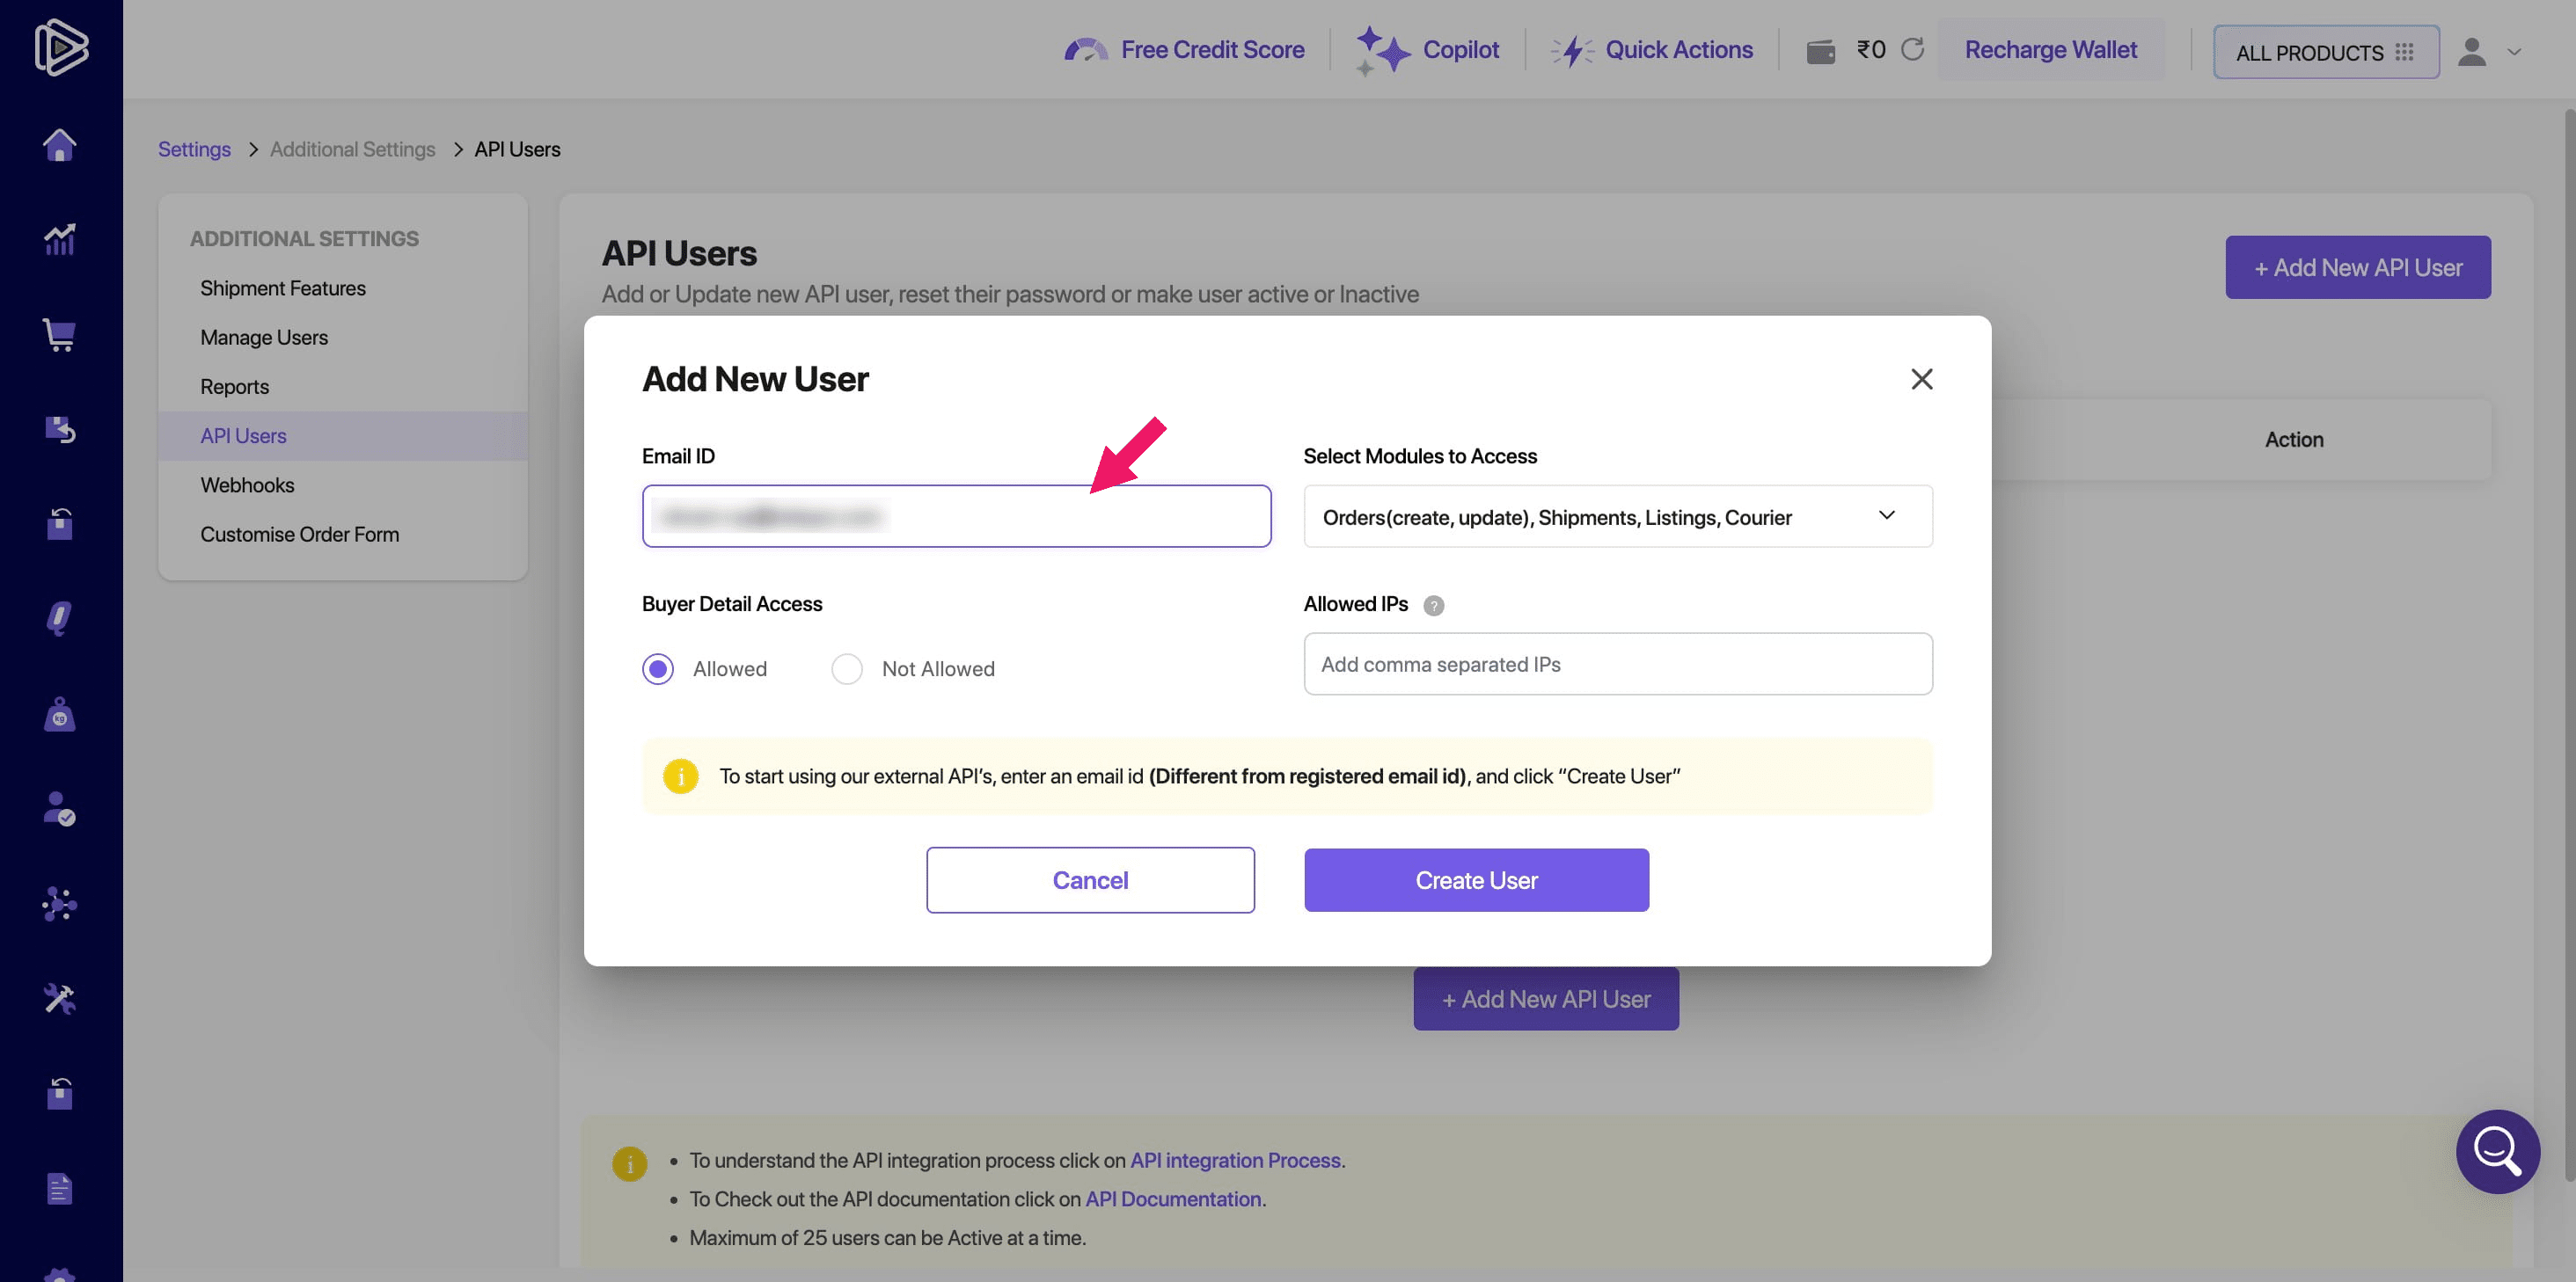
Task: Switch to Webhooks under Additional Settings
Action: [247, 484]
